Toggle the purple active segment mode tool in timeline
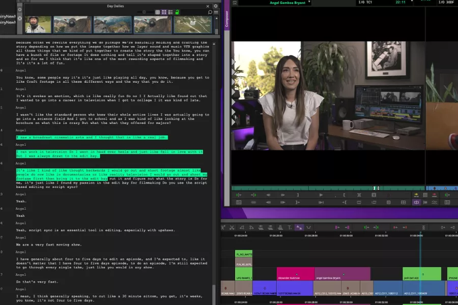Viewport: 458px width, 305px height. click(299, 227)
